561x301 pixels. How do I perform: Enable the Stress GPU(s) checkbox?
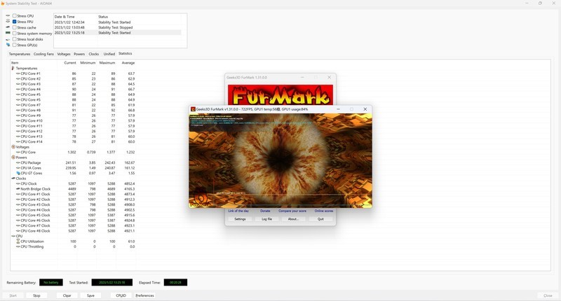[x=14, y=45]
